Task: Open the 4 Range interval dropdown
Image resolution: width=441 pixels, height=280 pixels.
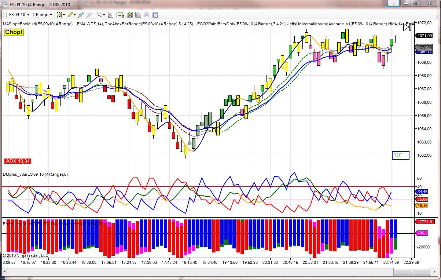Action: tap(42, 15)
